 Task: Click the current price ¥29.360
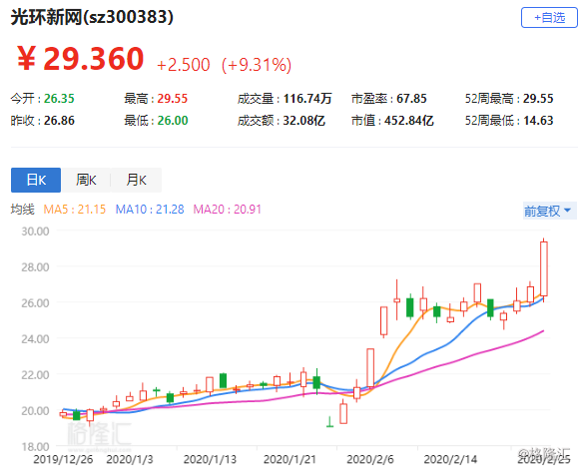80,59
